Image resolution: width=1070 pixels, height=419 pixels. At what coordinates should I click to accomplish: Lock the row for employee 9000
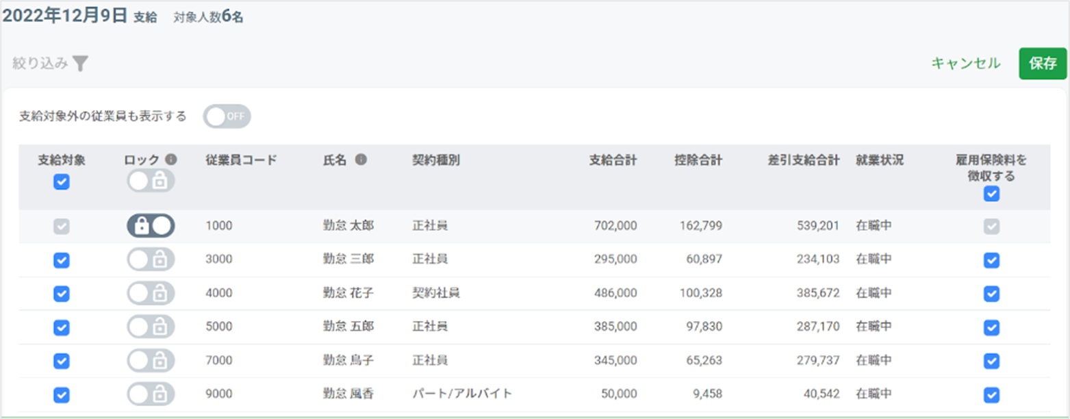(151, 394)
